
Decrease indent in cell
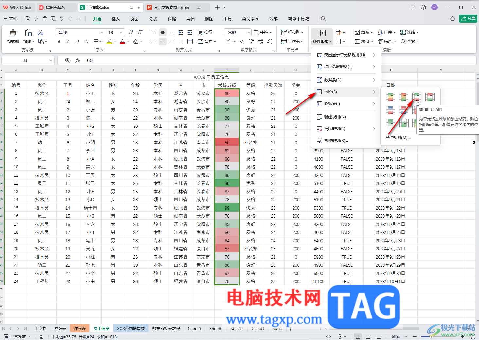pyautogui.click(x=181, y=32)
